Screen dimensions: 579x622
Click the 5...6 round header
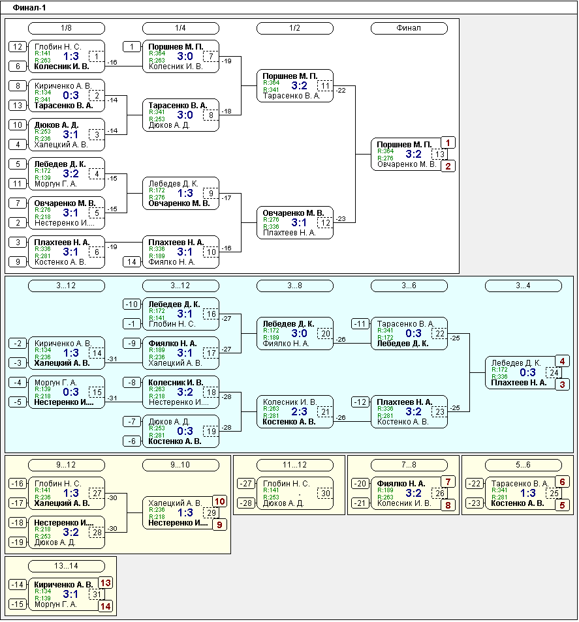click(524, 465)
